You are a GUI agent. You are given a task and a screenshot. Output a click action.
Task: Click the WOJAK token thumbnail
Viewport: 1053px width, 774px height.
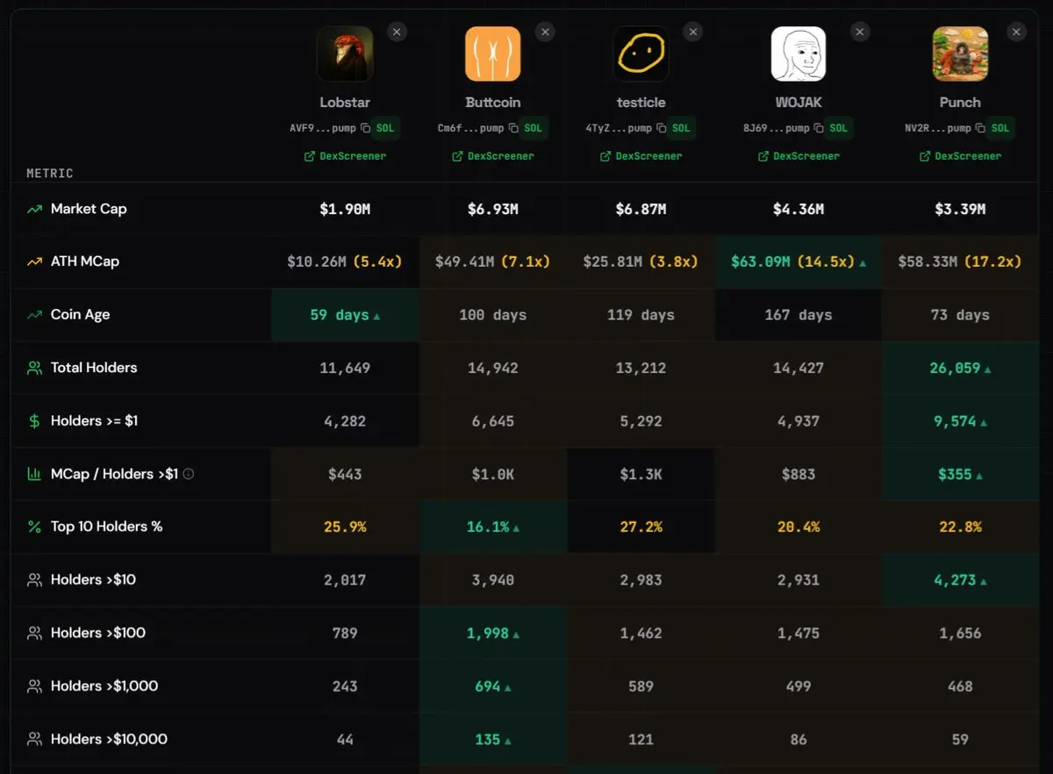pos(798,54)
